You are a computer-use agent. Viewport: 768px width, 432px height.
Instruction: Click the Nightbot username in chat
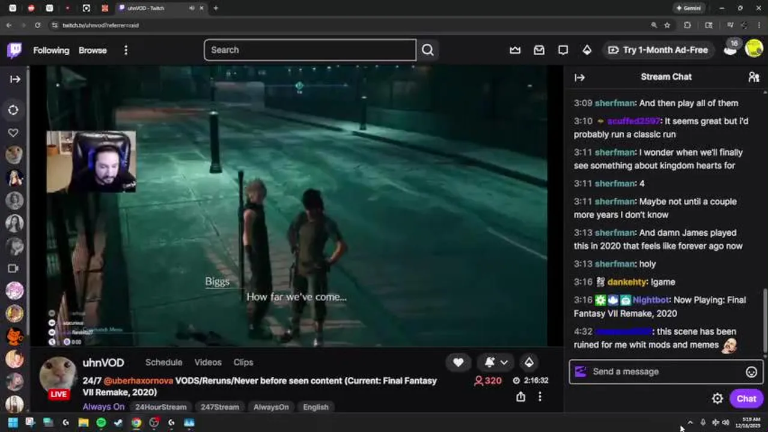coord(650,300)
